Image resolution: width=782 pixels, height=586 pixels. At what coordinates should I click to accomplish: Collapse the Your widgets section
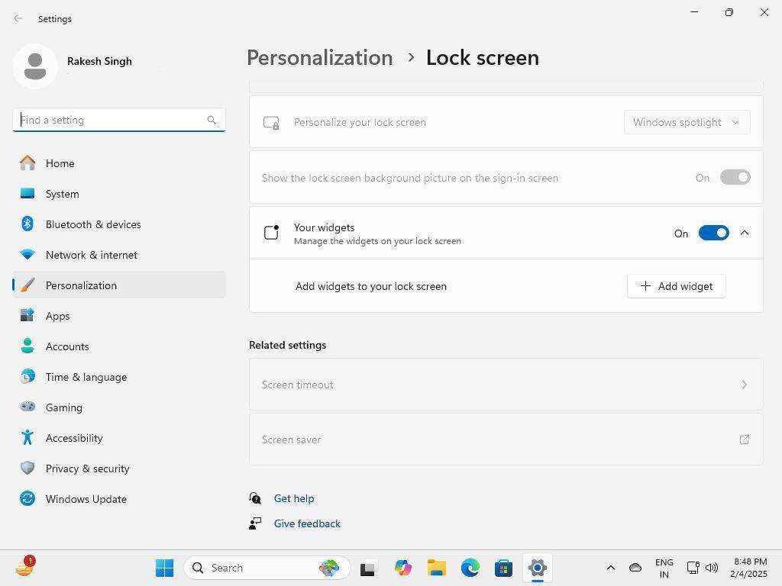(x=745, y=233)
